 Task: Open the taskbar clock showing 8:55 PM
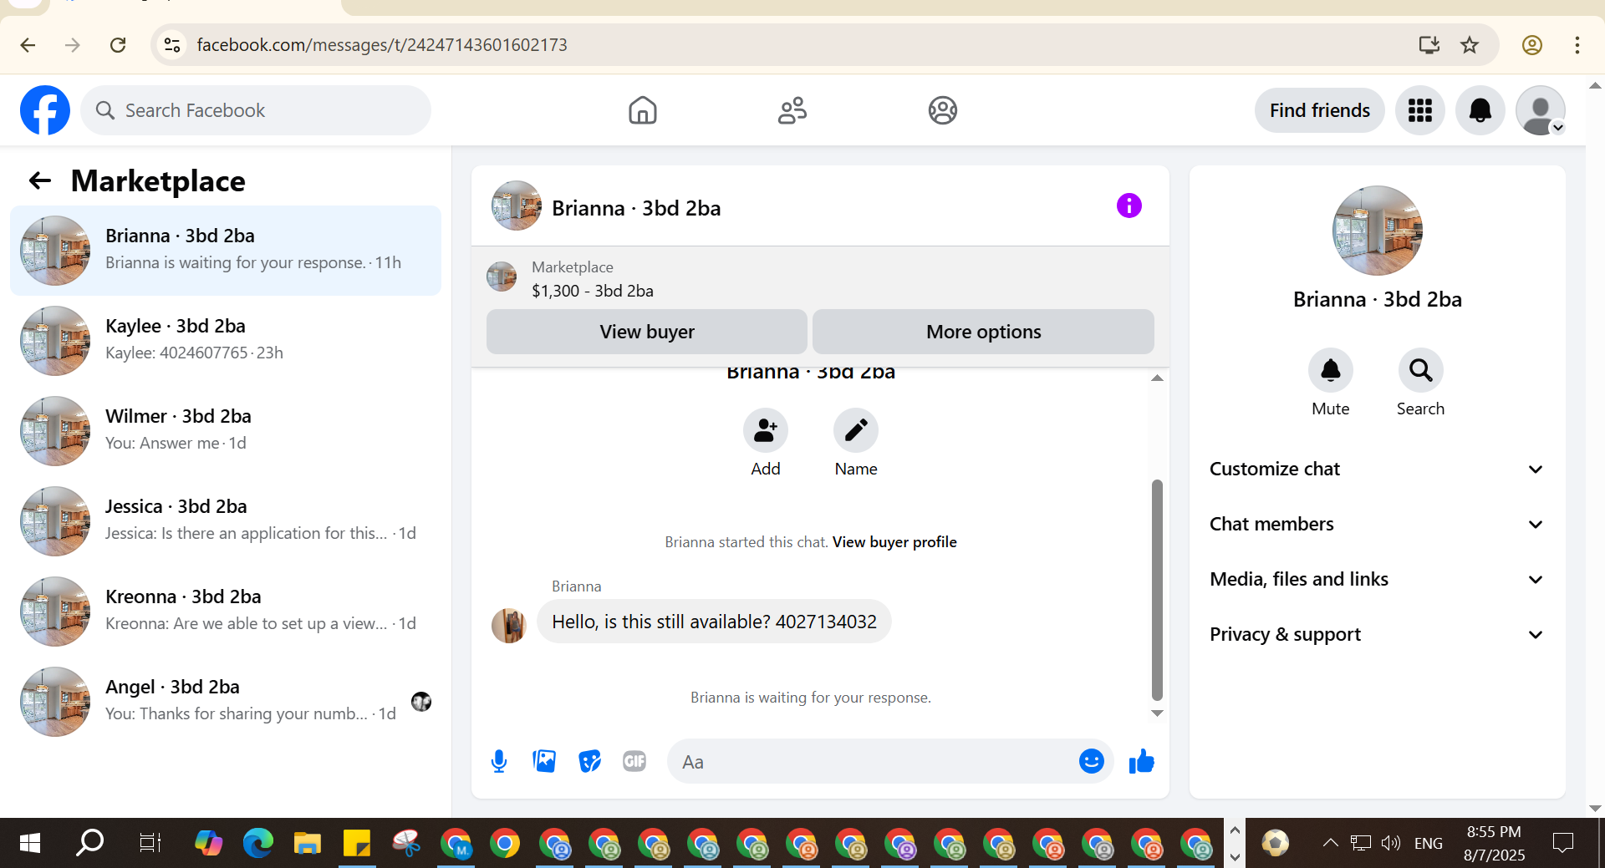pyautogui.click(x=1494, y=843)
